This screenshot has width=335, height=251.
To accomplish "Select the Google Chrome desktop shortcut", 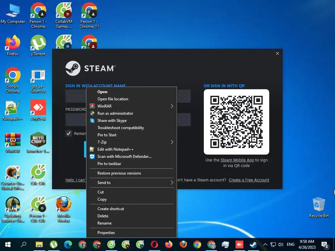I will pos(13,80).
